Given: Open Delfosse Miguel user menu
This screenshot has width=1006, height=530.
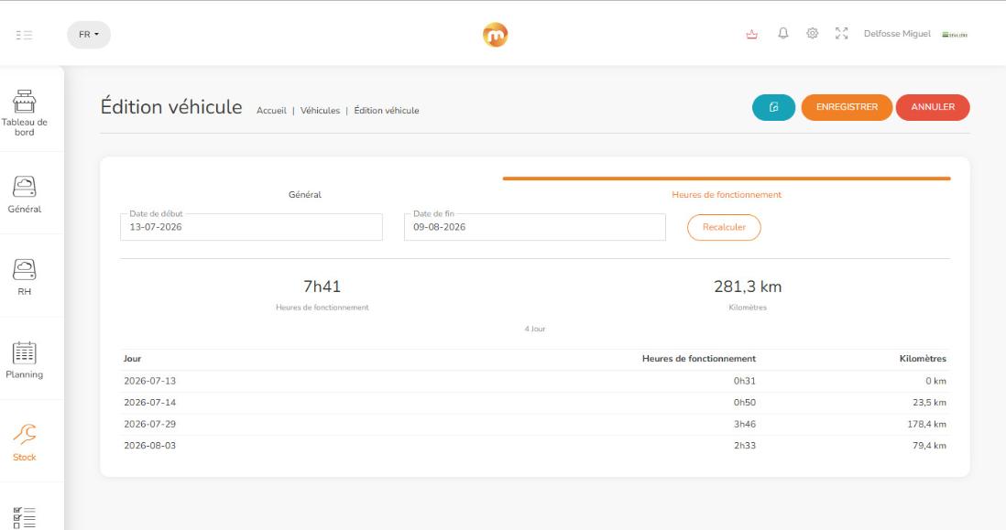Looking at the screenshot, I should pos(897,33).
